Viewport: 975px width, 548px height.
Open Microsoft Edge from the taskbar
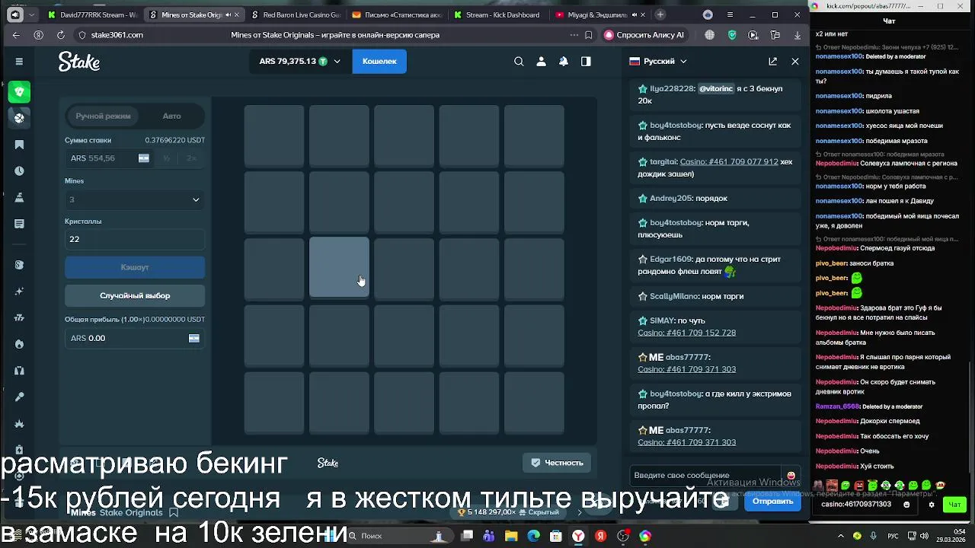point(533,536)
